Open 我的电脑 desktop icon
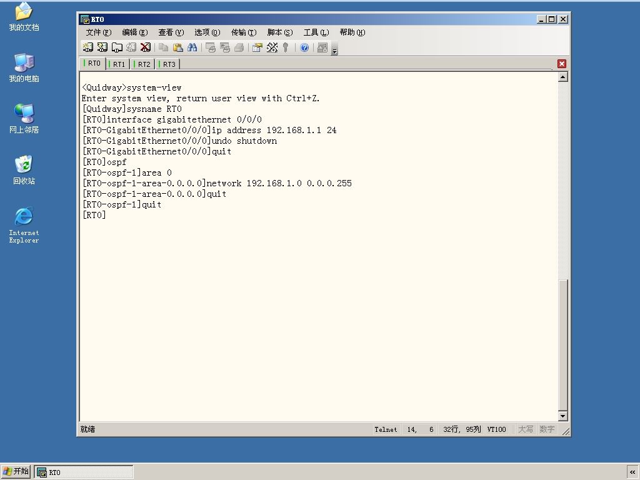Viewport: 640px width, 480px height. (24, 67)
